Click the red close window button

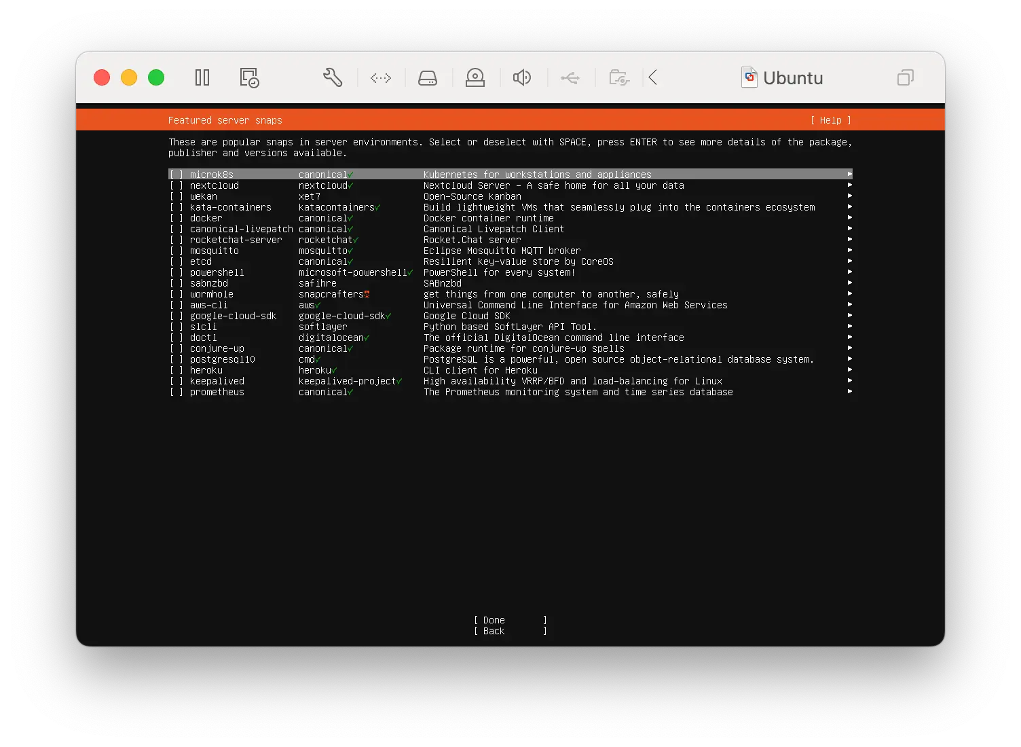coord(102,77)
